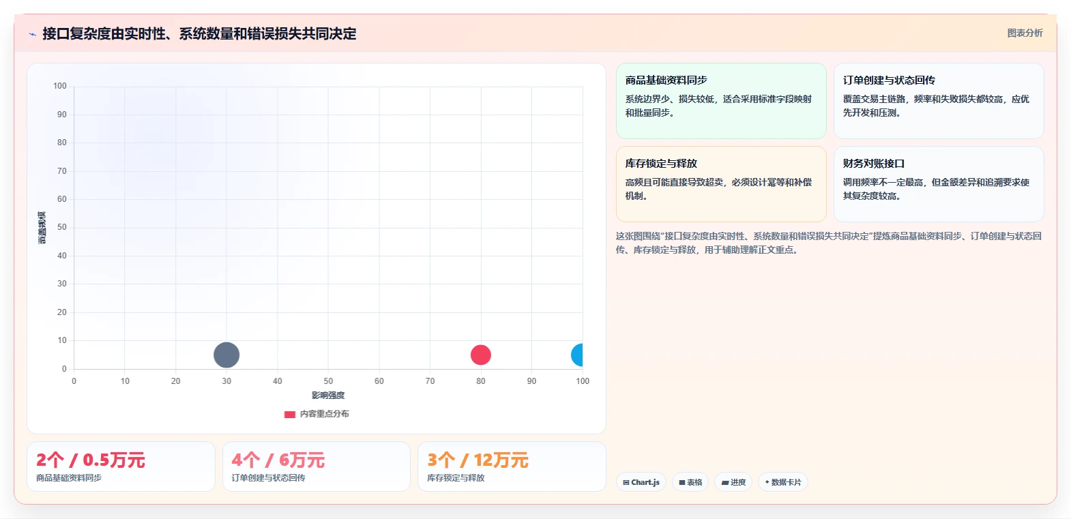Click the Chart.js tag
1071x519 pixels.
tap(641, 482)
